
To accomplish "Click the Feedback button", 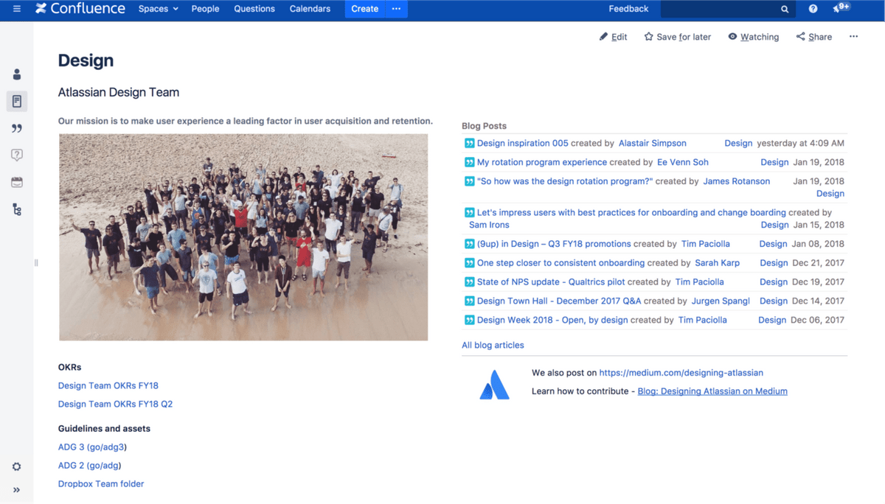I will 628,9.
